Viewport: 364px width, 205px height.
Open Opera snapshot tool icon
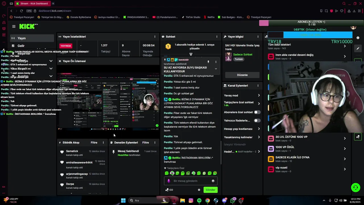pyautogui.click(x=326, y=11)
